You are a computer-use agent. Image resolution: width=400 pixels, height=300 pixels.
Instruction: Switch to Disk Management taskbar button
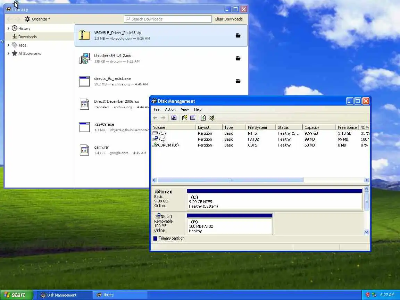click(64, 295)
